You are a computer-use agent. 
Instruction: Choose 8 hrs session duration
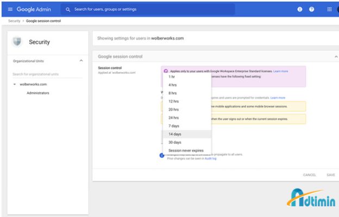pyautogui.click(x=187, y=93)
